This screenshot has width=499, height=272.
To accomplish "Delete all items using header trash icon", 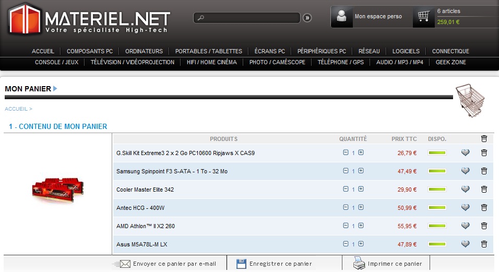I will (x=484, y=138).
